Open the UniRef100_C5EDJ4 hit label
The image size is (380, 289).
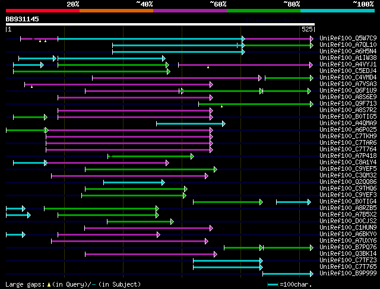coord(348,71)
